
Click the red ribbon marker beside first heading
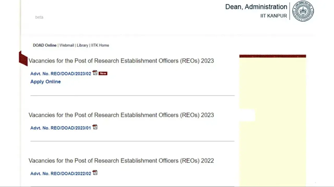(23, 59)
